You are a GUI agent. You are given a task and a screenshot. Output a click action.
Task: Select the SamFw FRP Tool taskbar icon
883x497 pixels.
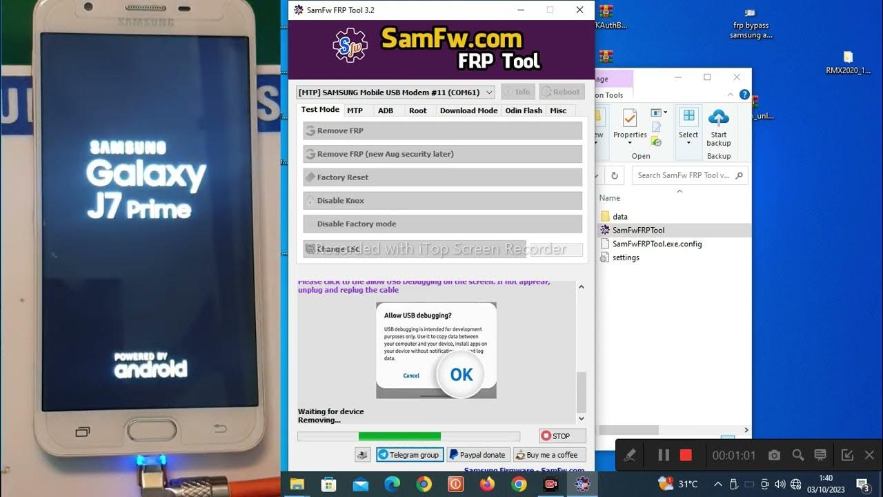point(582,485)
